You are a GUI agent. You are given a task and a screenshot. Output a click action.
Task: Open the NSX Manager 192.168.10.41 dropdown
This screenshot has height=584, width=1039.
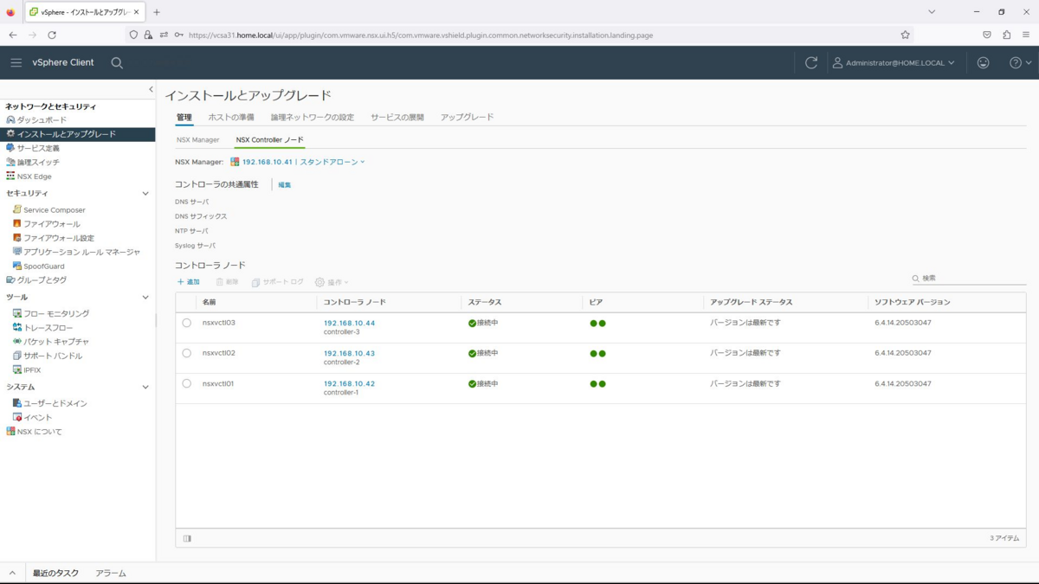tap(298, 162)
